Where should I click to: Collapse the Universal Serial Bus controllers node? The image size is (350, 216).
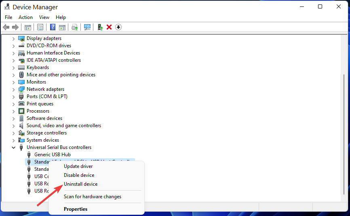(13, 148)
